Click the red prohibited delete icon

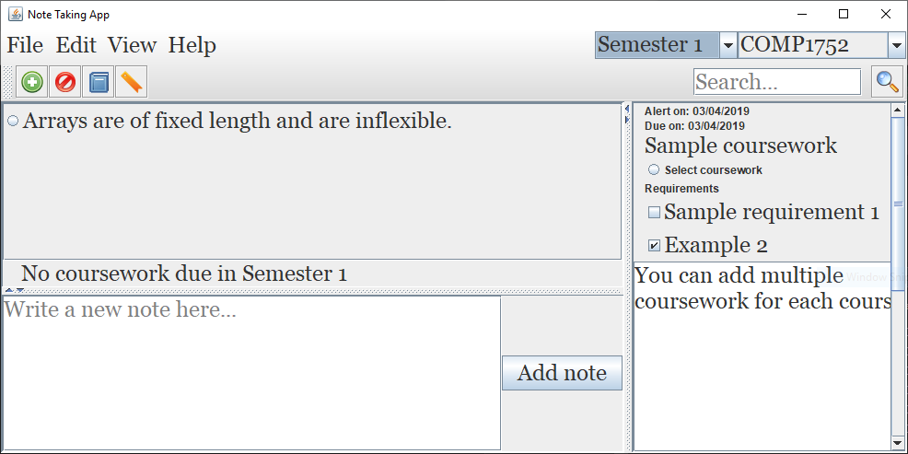point(65,82)
